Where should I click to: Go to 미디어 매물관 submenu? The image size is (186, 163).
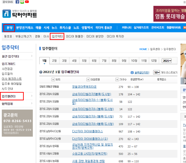tap(75, 36)
